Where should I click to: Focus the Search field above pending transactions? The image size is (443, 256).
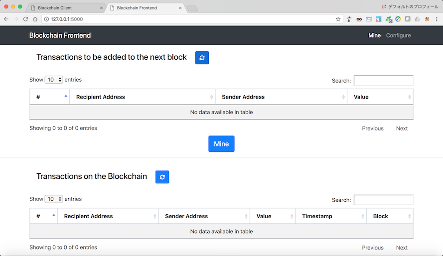(x=383, y=81)
